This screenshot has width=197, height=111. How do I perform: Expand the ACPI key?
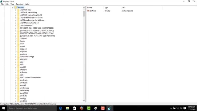[x=16, y=44]
